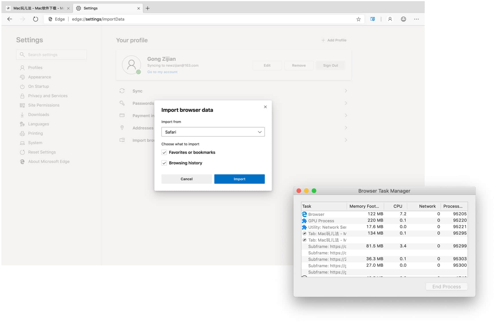Sort Task Manager by Process ID column

point(454,206)
